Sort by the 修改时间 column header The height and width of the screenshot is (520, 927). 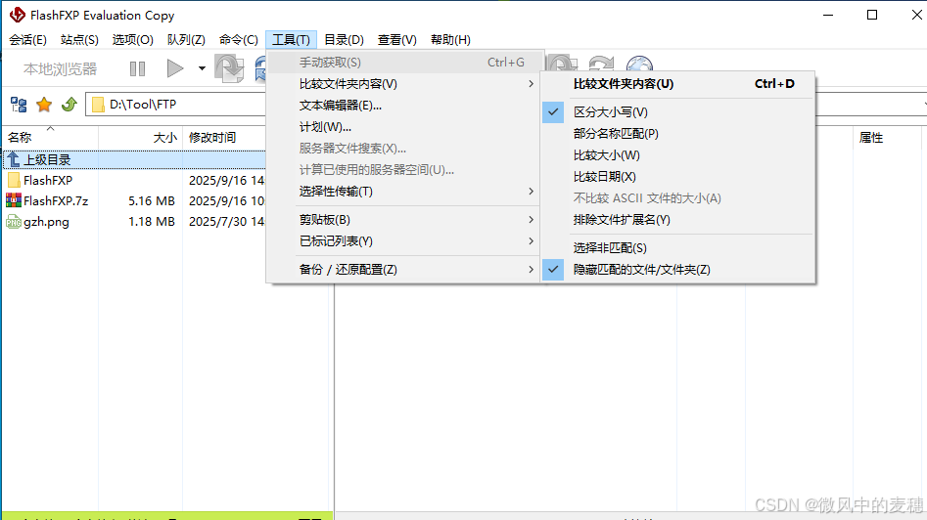[x=225, y=138]
